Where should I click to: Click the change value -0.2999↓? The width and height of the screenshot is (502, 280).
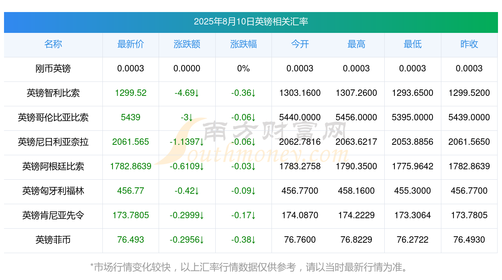pos(187,215)
